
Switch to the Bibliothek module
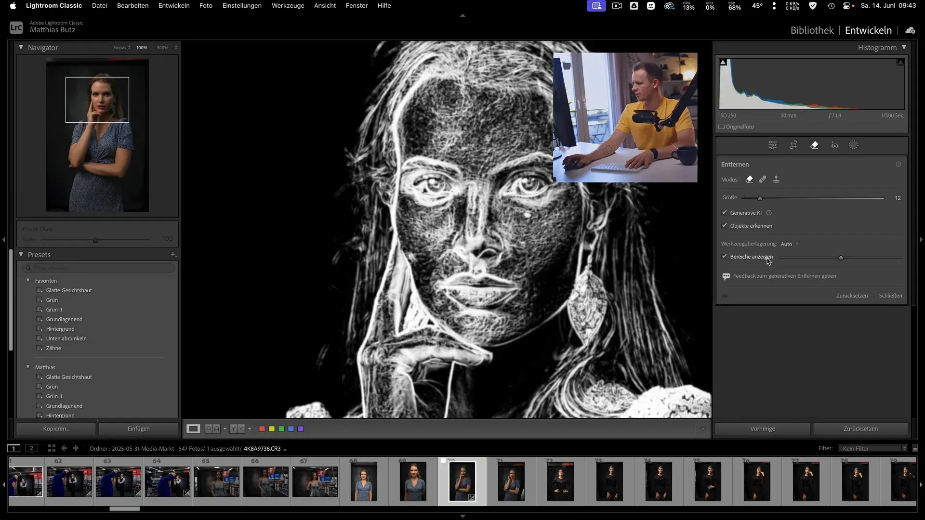[x=812, y=30]
